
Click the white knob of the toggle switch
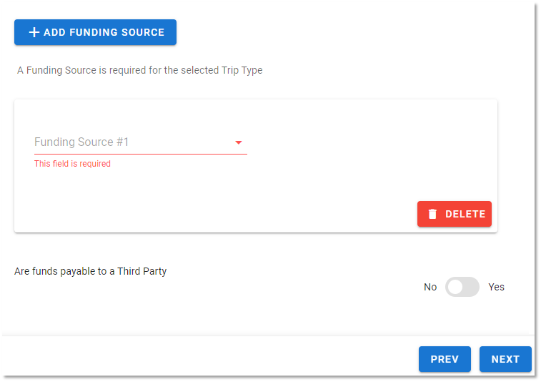click(455, 287)
